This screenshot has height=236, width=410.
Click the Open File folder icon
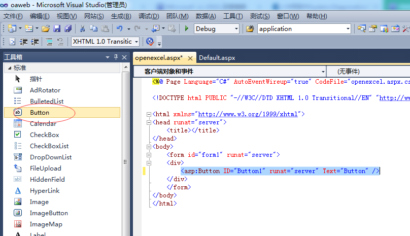46,28
